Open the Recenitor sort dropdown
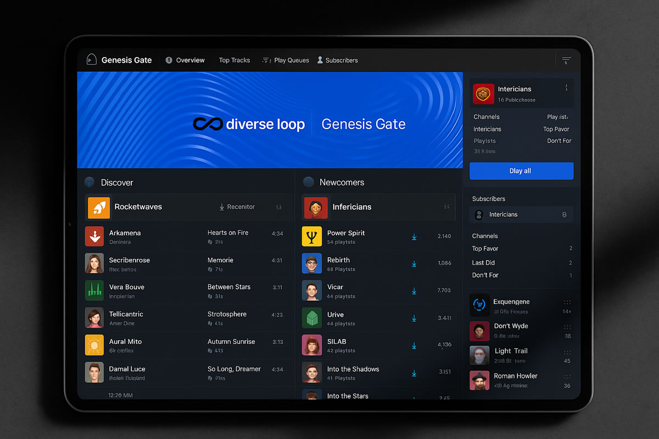This screenshot has height=439, width=659. pyautogui.click(x=237, y=207)
